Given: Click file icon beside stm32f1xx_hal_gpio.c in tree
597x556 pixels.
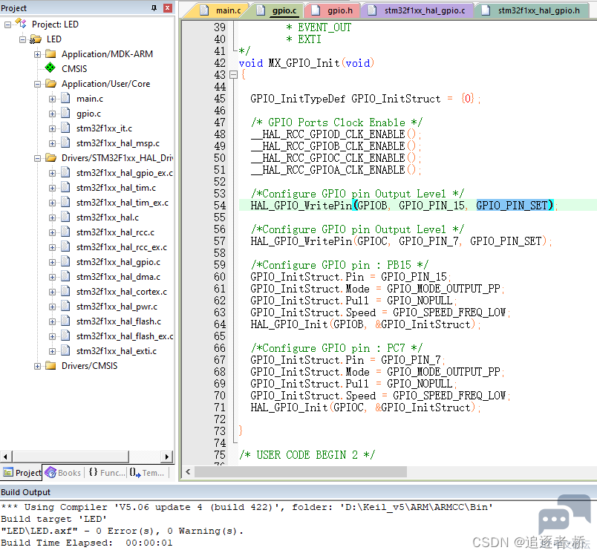Looking at the screenshot, I should [x=65, y=261].
